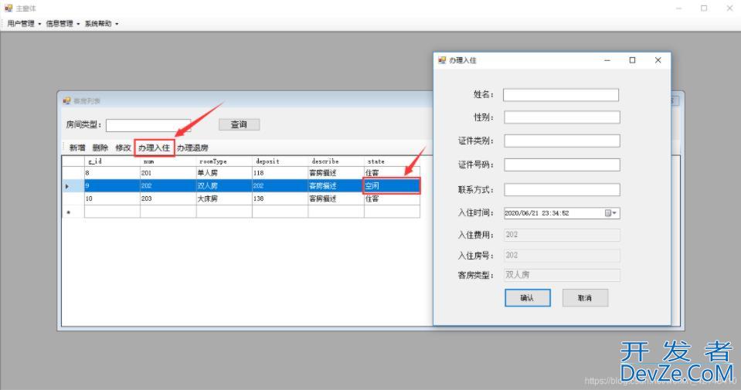Click the 空闲 state cell
The width and height of the screenshot is (741, 390).
392,185
